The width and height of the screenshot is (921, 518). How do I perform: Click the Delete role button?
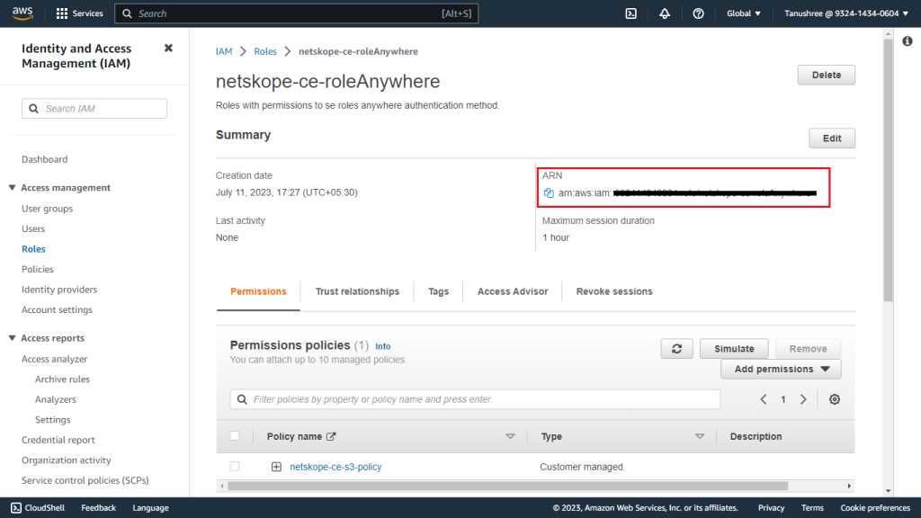pyautogui.click(x=826, y=76)
